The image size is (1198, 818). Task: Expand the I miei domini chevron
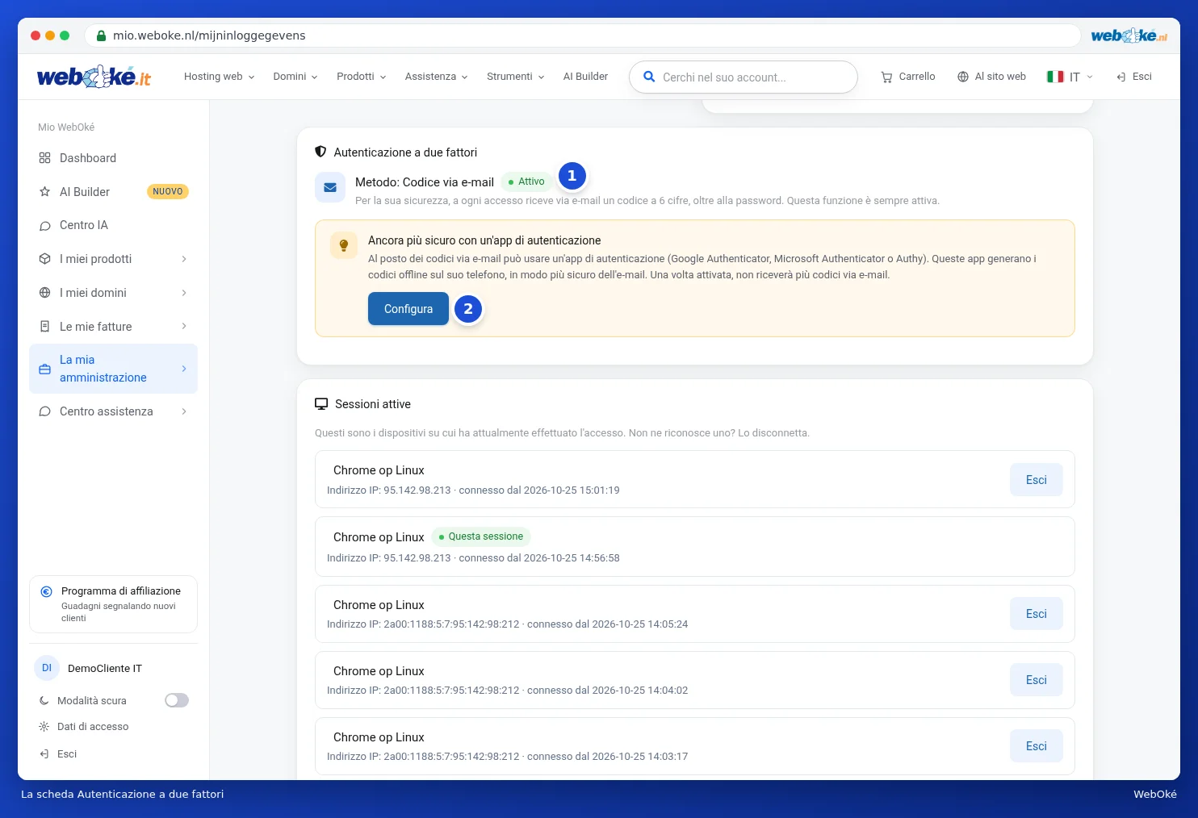pyautogui.click(x=184, y=293)
